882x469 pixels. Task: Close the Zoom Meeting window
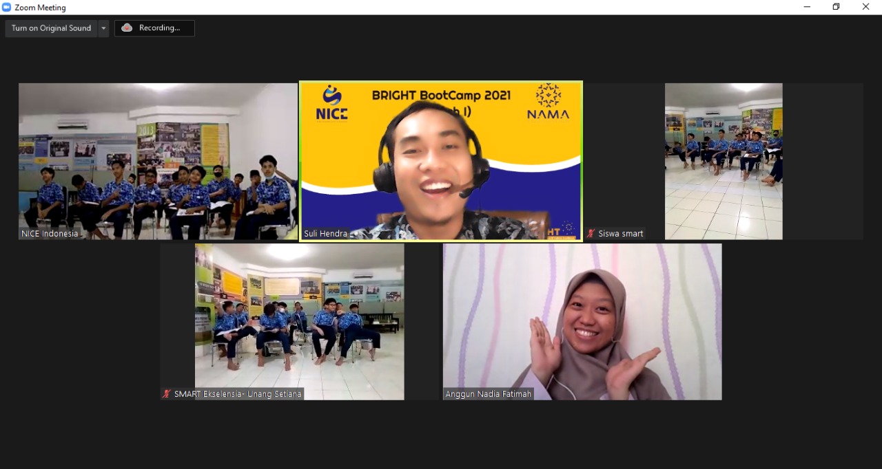[865, 7]
